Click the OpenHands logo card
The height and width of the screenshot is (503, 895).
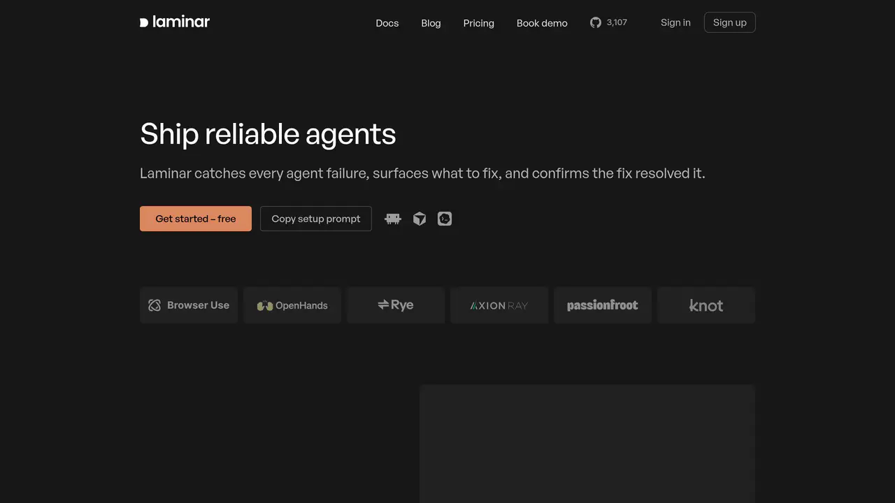pos(292,305)
